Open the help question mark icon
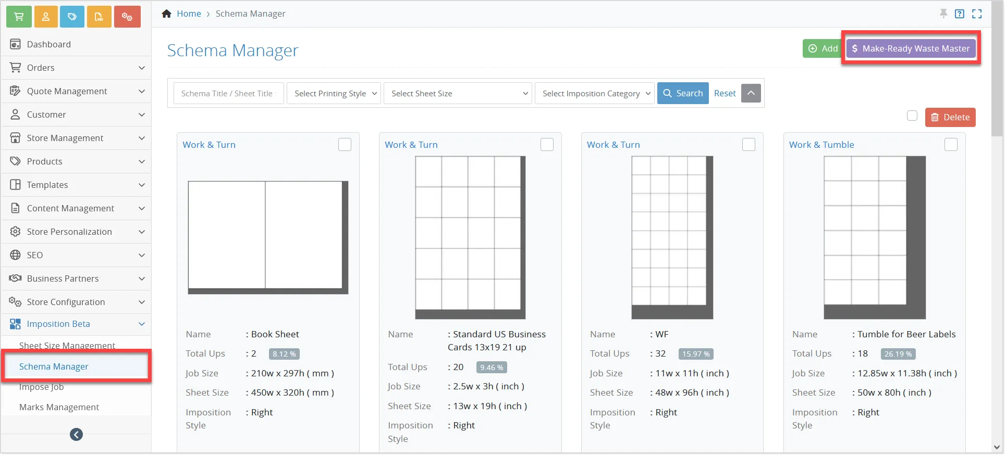The image size is (1006, 456). click(960, 14)
